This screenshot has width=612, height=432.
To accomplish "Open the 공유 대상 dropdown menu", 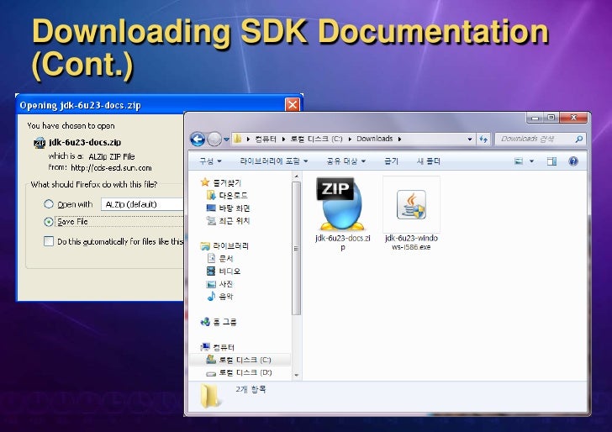I will [346, 161].
